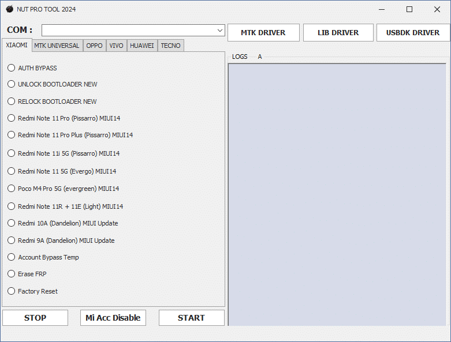Select RELOCK BOOTLOADER NEW option

coord(12,102)
